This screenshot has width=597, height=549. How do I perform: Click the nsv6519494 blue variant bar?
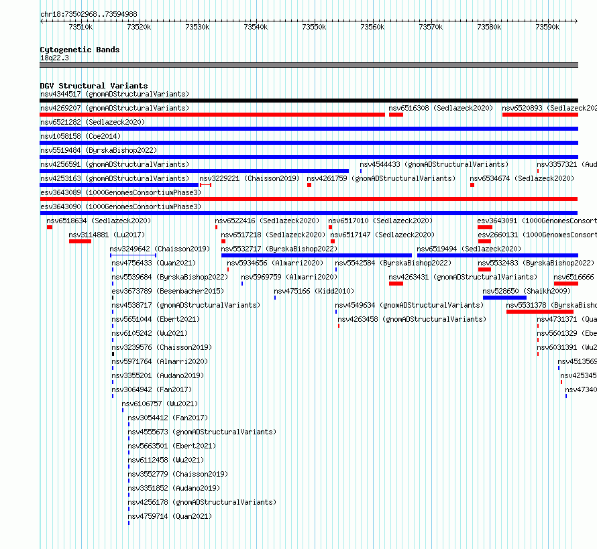(x=498, y=255)
